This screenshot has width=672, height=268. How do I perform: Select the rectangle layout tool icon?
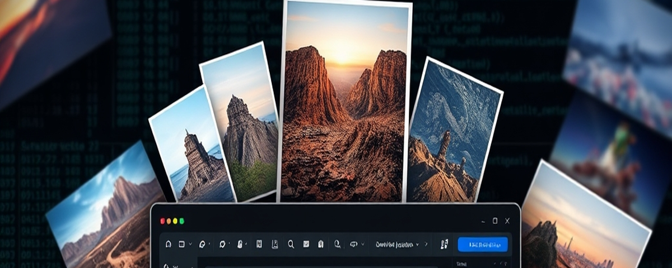pyautogui.click(x=181, y=244)
